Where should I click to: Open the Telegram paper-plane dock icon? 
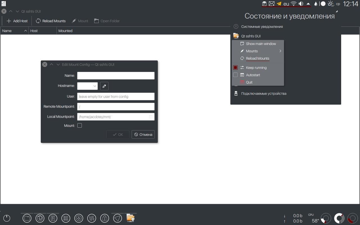[118, 218]
